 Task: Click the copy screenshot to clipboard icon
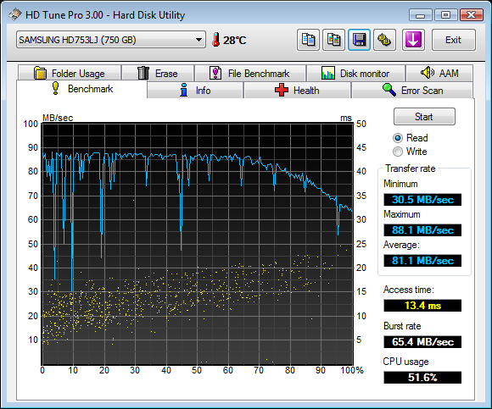click(334, 40)
